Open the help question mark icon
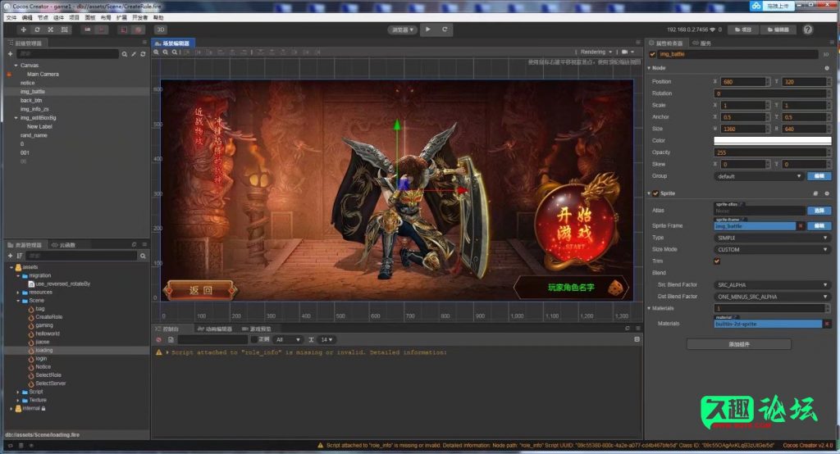Image resolution: width=840 pixels, height=454 pixels. point(808,30)
